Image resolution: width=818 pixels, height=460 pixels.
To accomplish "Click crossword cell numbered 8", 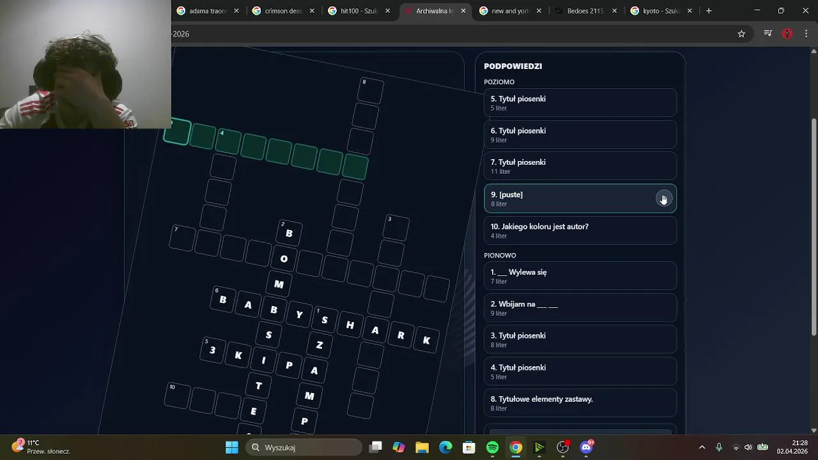I will coord(370,91).
